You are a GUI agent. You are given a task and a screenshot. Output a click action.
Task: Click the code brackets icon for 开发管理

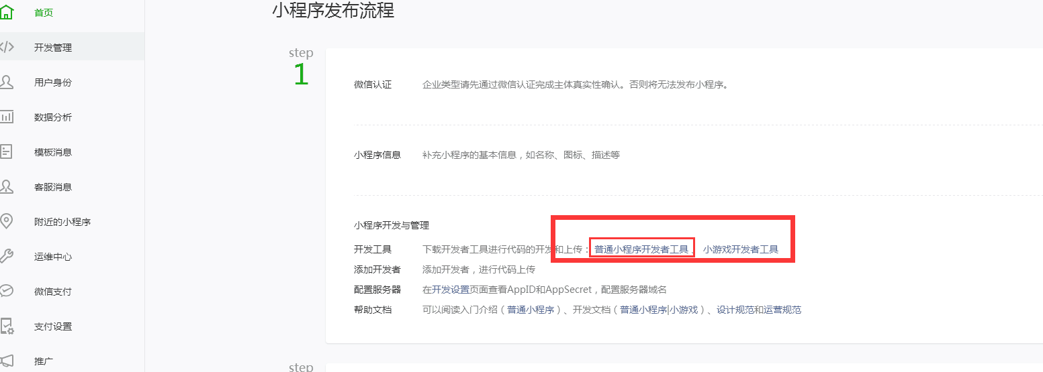point(6,48)
